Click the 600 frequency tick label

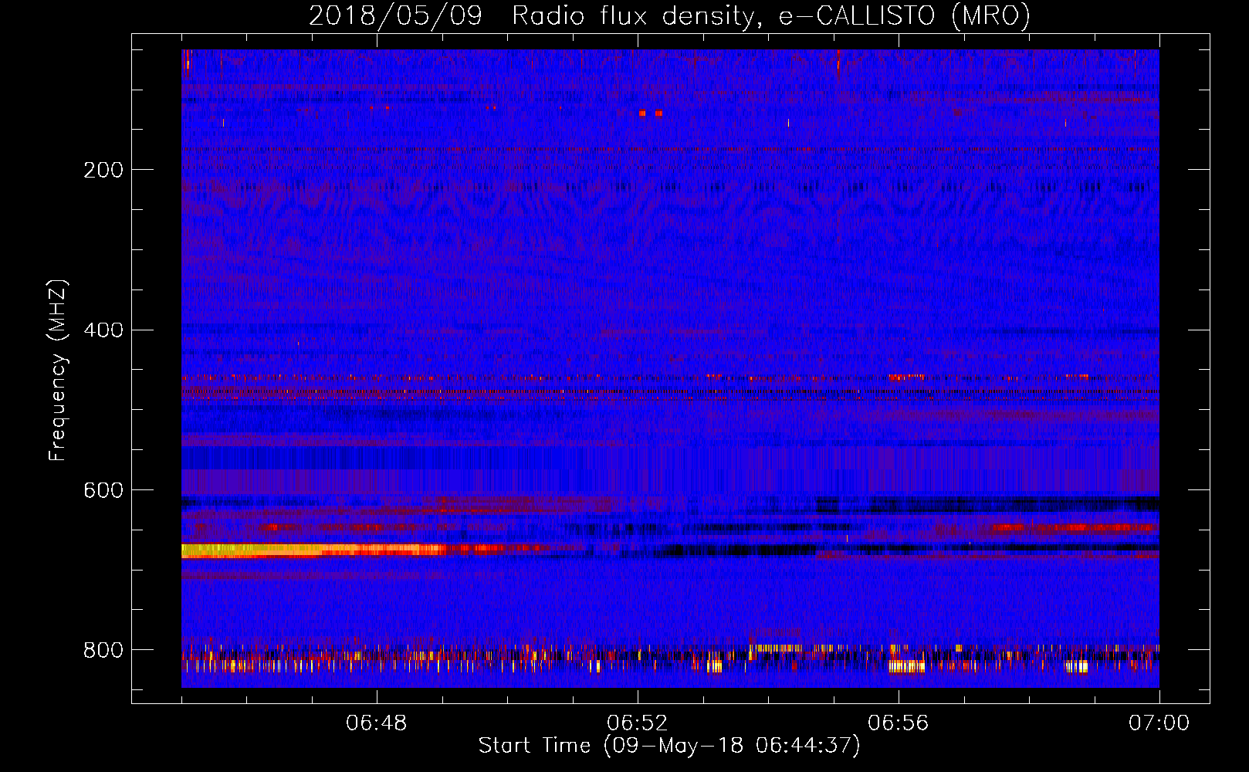[x=103, y=491]
